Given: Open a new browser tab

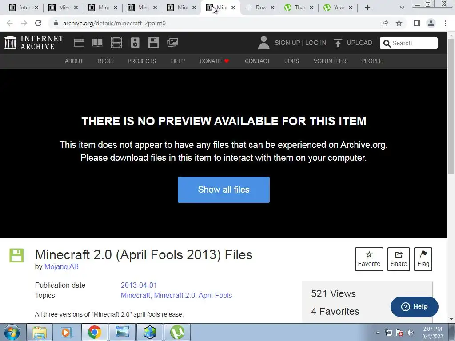Looking at the screenshot, I should tap(367, 8).
